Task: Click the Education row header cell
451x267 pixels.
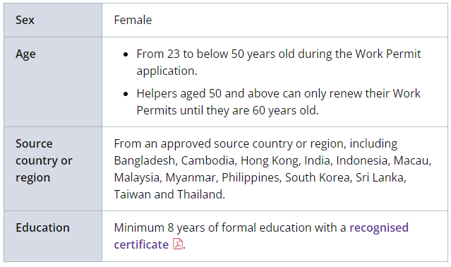Action: (53, 236)
